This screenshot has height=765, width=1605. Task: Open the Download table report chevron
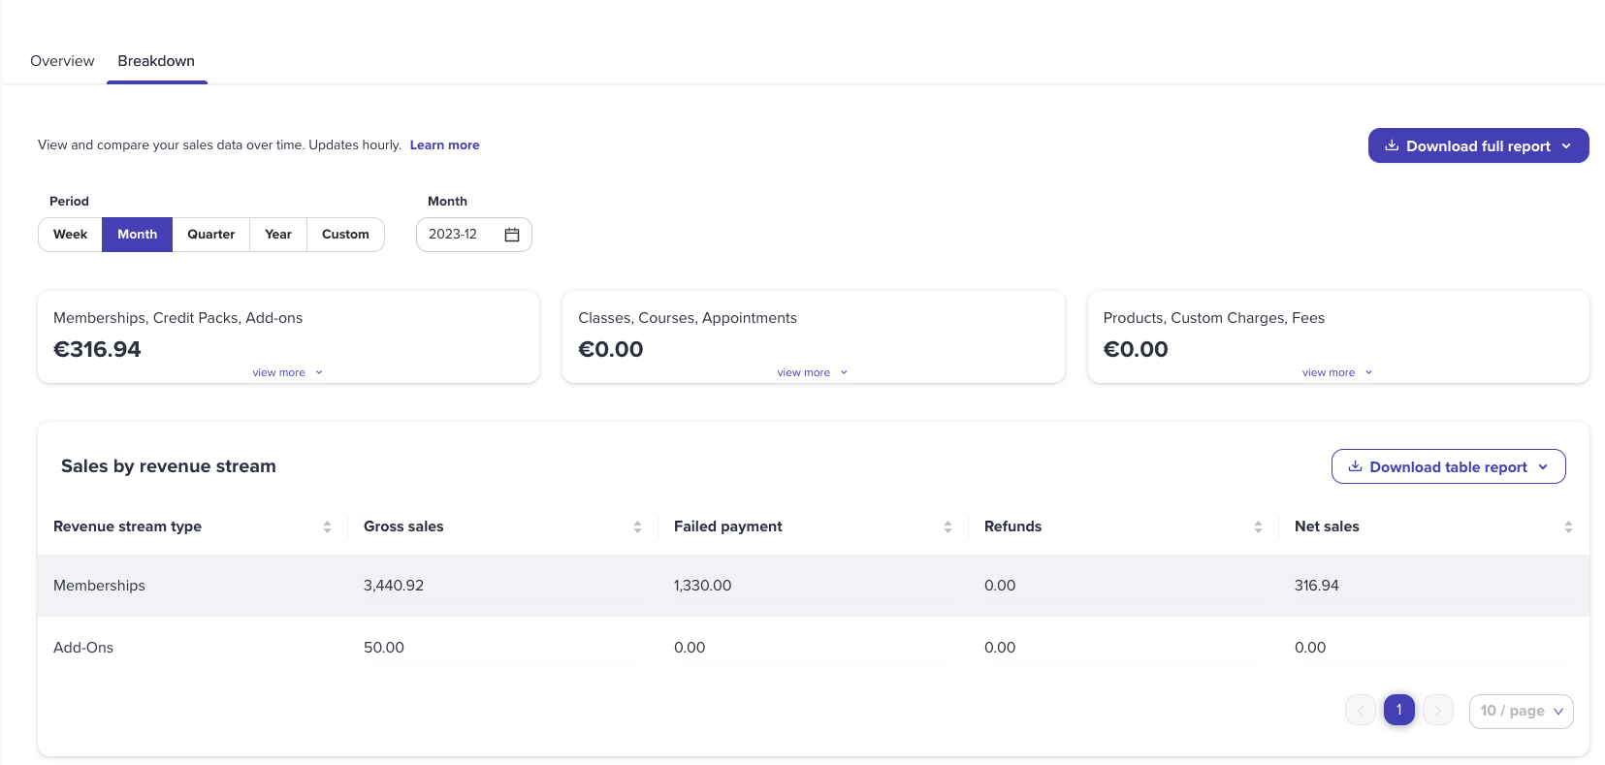1543,467
